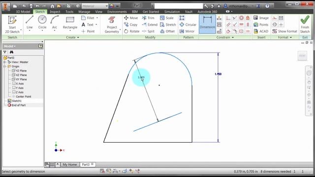
Task: Select the Rectangle tool
Action: tap(70, 23)
